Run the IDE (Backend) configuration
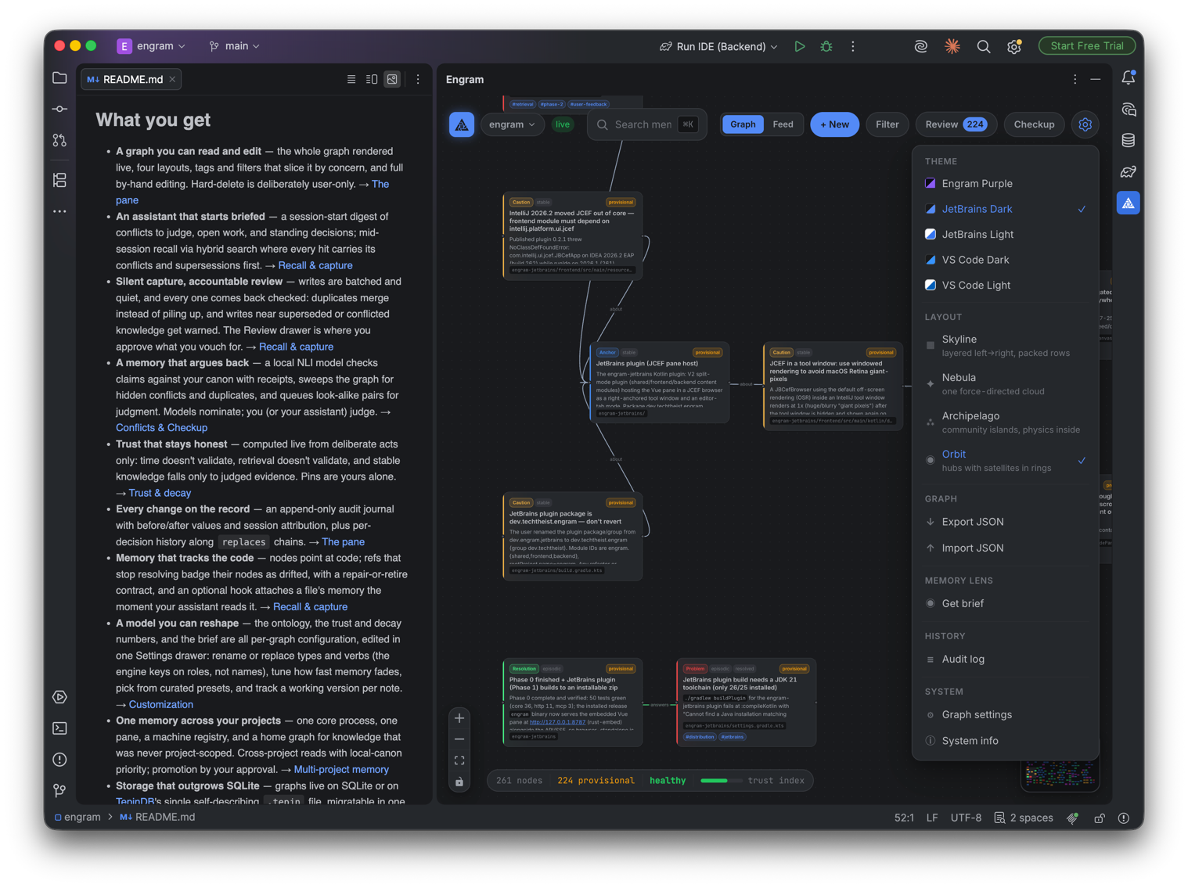Viewport: 1188px width, 888px height. pyautogui.click(x=799, y=46)
